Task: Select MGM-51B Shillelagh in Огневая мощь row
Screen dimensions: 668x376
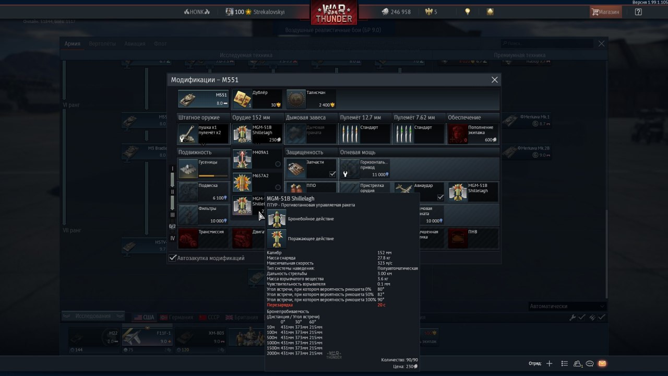Action: [473, 192]
